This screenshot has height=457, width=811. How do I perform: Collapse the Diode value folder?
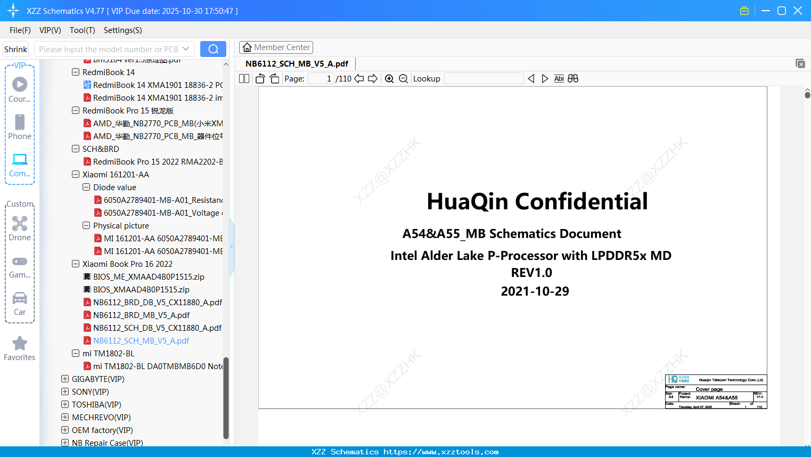86,187
